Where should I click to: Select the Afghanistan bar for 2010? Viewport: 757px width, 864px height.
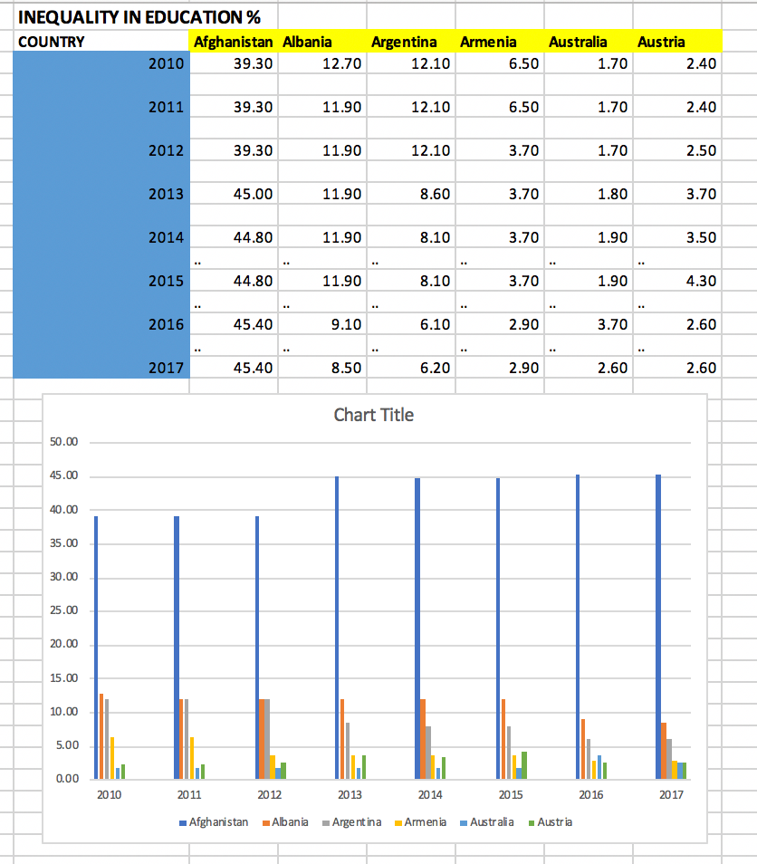[x=96, y=647]
